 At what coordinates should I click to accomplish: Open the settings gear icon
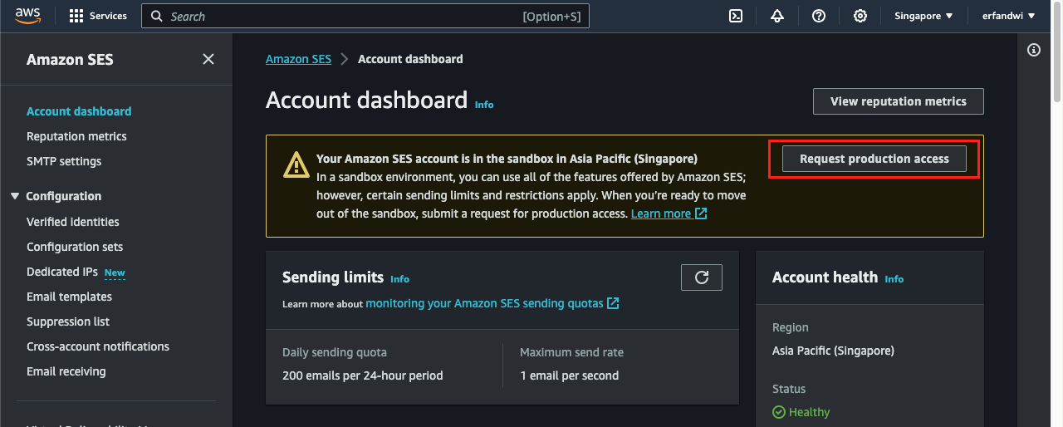click(x=860, y=16)
